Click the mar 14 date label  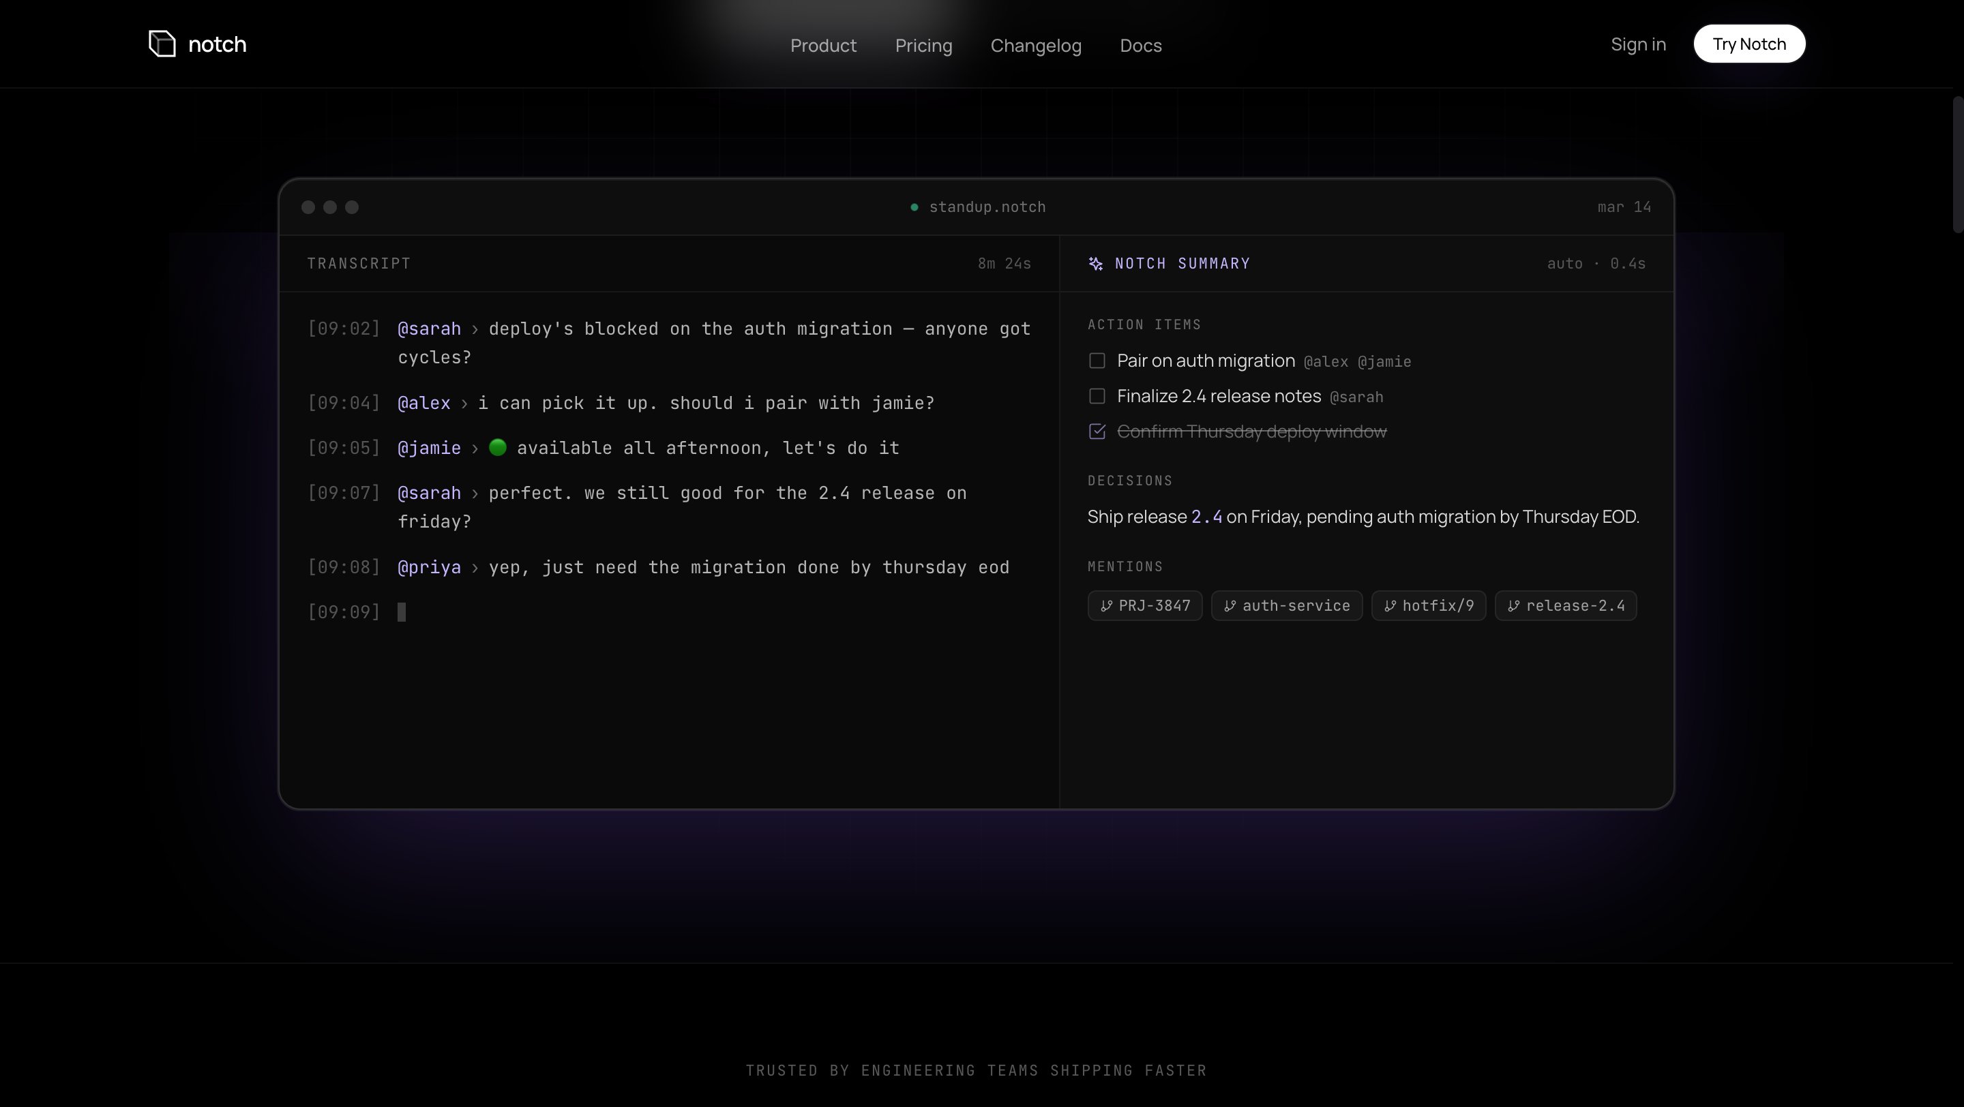coord(1624,207)
